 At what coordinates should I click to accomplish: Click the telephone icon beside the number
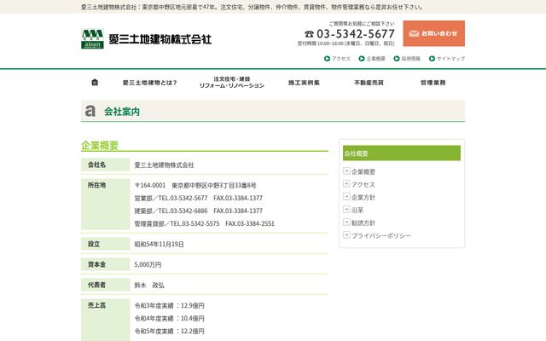click(309, 34)
